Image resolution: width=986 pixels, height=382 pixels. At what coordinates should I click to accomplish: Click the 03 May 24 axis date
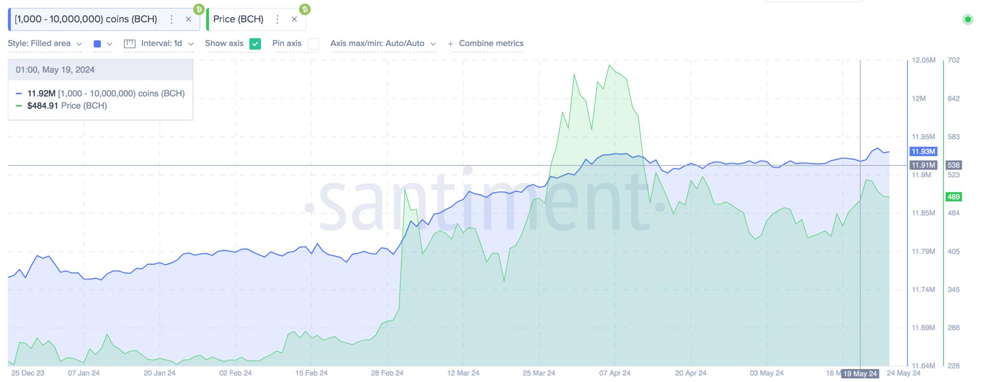(766, 373)
